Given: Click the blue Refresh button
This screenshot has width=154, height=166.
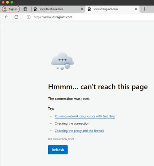Looking at the screenshot, I should pos(58,150).
